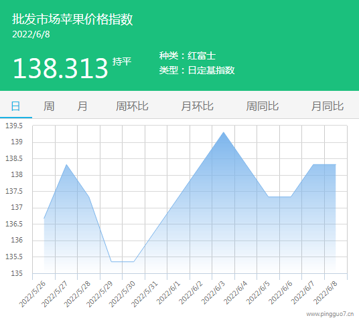Image resolution: width=359 pixels, height=322 pixels.
Task: Switch to the 月环比 tab
Action: pyautogui.click(x=197, y=106)
